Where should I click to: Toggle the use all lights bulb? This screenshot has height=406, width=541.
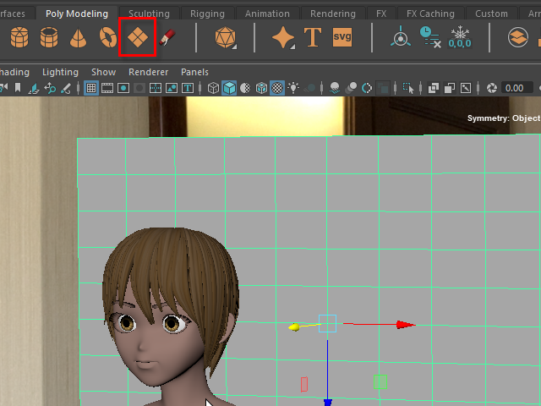[x=293, y=88]
